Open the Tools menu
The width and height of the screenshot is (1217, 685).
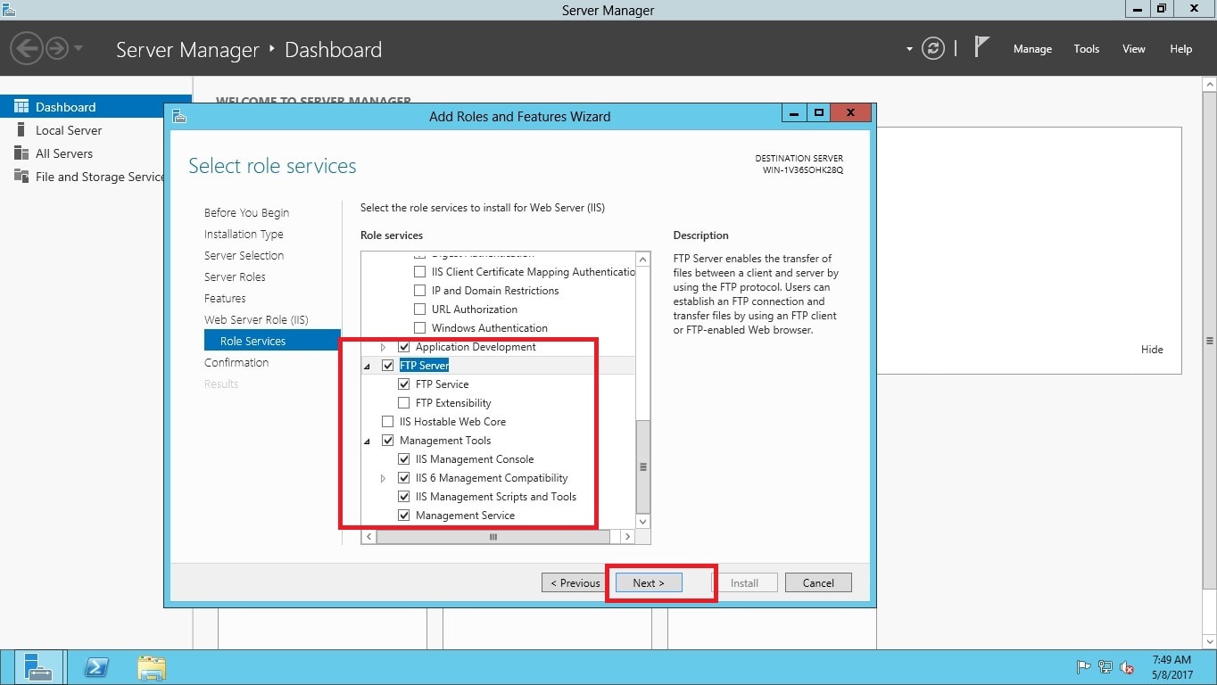[x=1086, y=49]
